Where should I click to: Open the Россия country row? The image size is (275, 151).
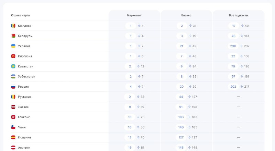point(138,87)
